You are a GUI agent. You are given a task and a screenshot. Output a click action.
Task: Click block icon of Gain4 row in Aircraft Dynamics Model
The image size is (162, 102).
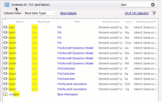coord(5,53)
